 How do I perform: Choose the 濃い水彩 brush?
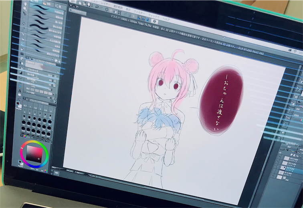tap(45, 20)
